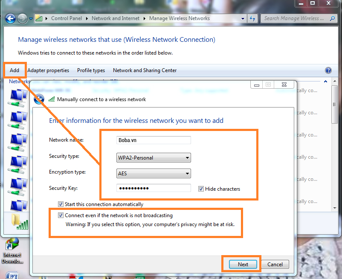
Task: Open the address bar history dropdown arrow
Action: tap(243, 18)
